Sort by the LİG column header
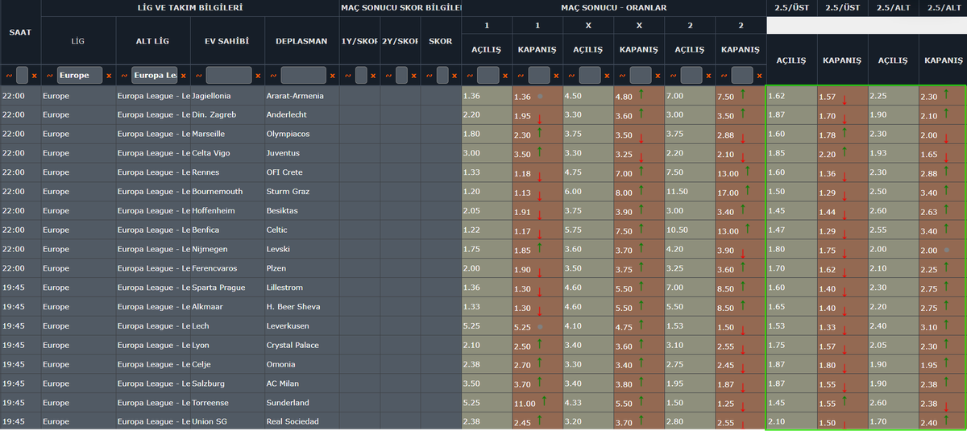This screenshot has width=967, height=431. [78, 41]
